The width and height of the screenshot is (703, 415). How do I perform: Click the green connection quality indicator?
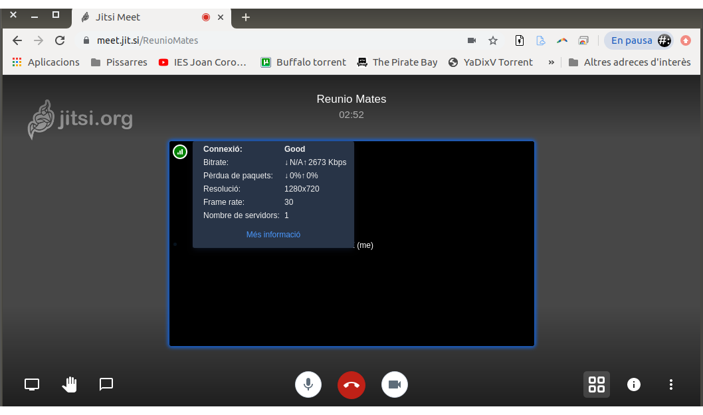[x=180, y=152]
